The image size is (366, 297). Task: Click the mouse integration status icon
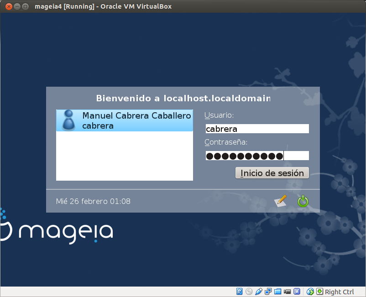click(309, 291)
